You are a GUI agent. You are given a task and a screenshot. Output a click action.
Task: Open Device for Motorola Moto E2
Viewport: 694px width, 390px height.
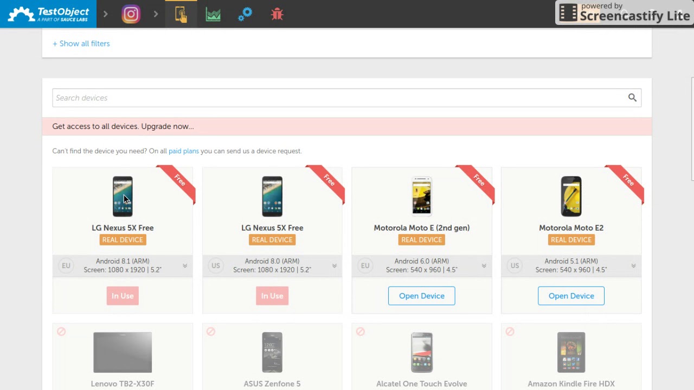pos(571,296)
